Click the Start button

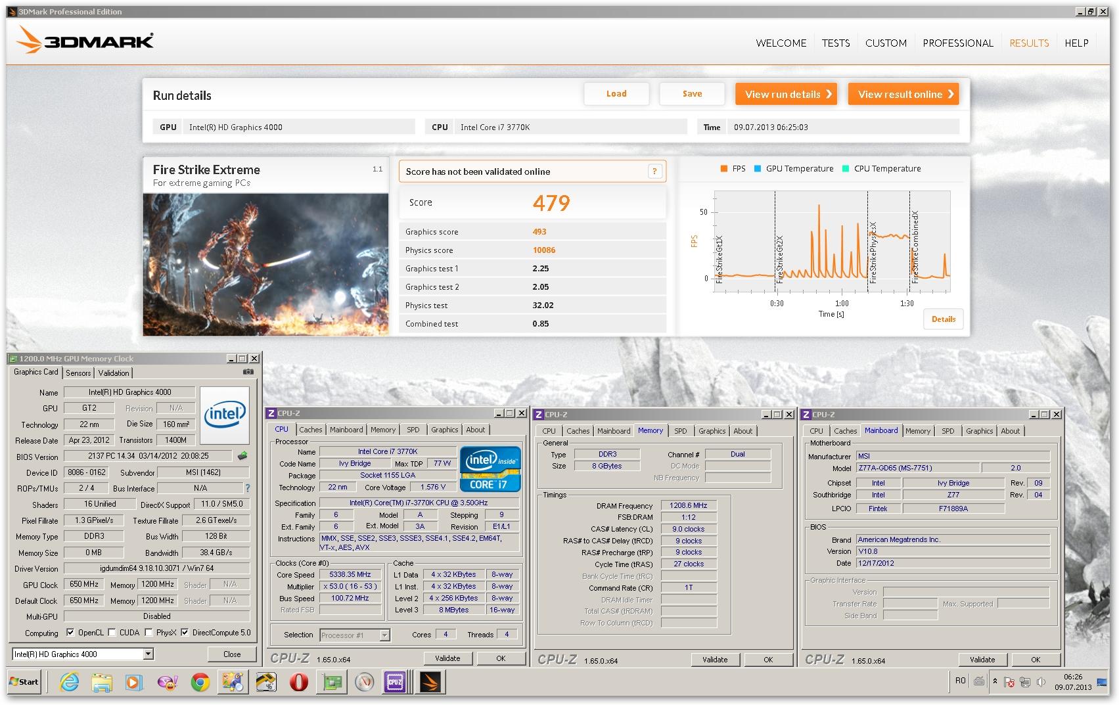24,682
